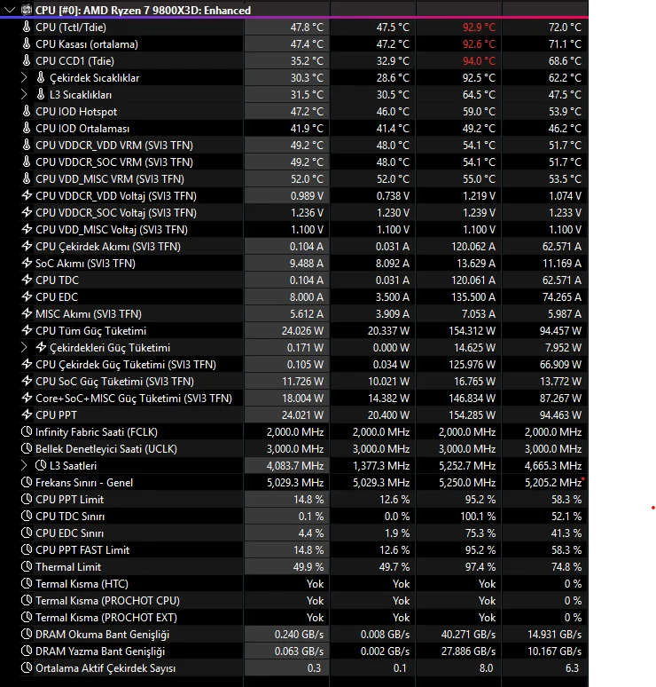Select Core+SoC+MISC Güç Tüketimi row label
Image resolution: width=656 pixels, height=687 pixels.
coord(134,399)
